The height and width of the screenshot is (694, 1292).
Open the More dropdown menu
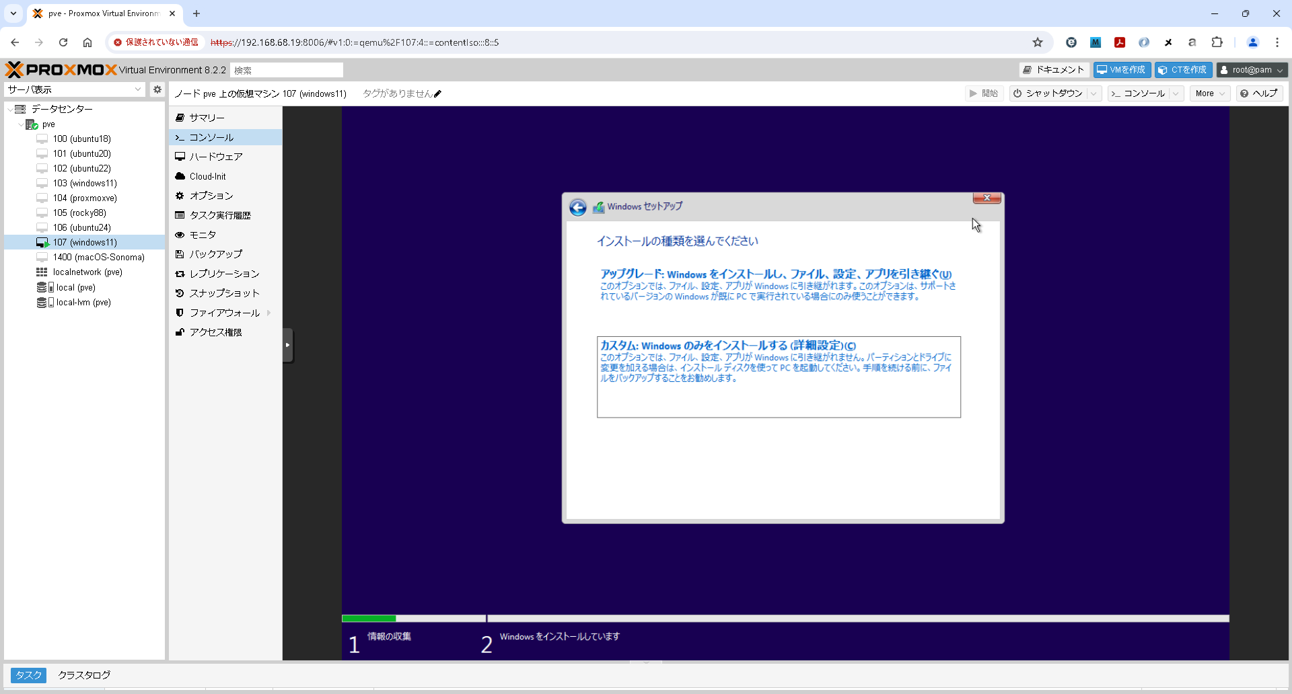point(1209,93)
